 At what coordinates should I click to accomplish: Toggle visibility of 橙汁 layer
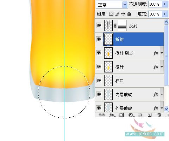pyautogui.click(x=99, y=66)
